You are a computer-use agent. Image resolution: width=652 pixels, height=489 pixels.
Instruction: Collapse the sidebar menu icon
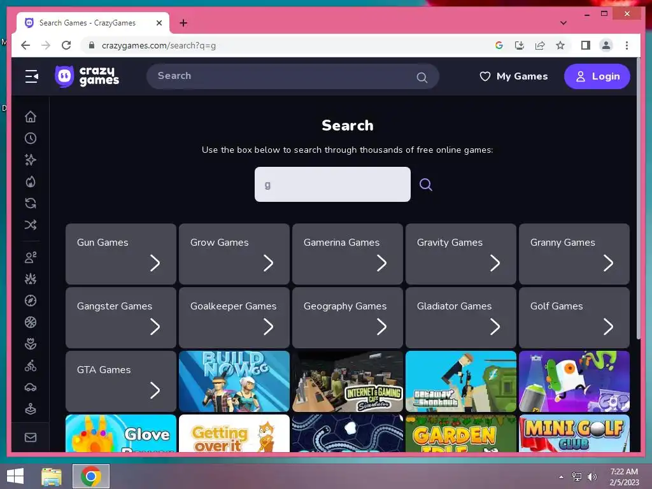coord(32,76)
